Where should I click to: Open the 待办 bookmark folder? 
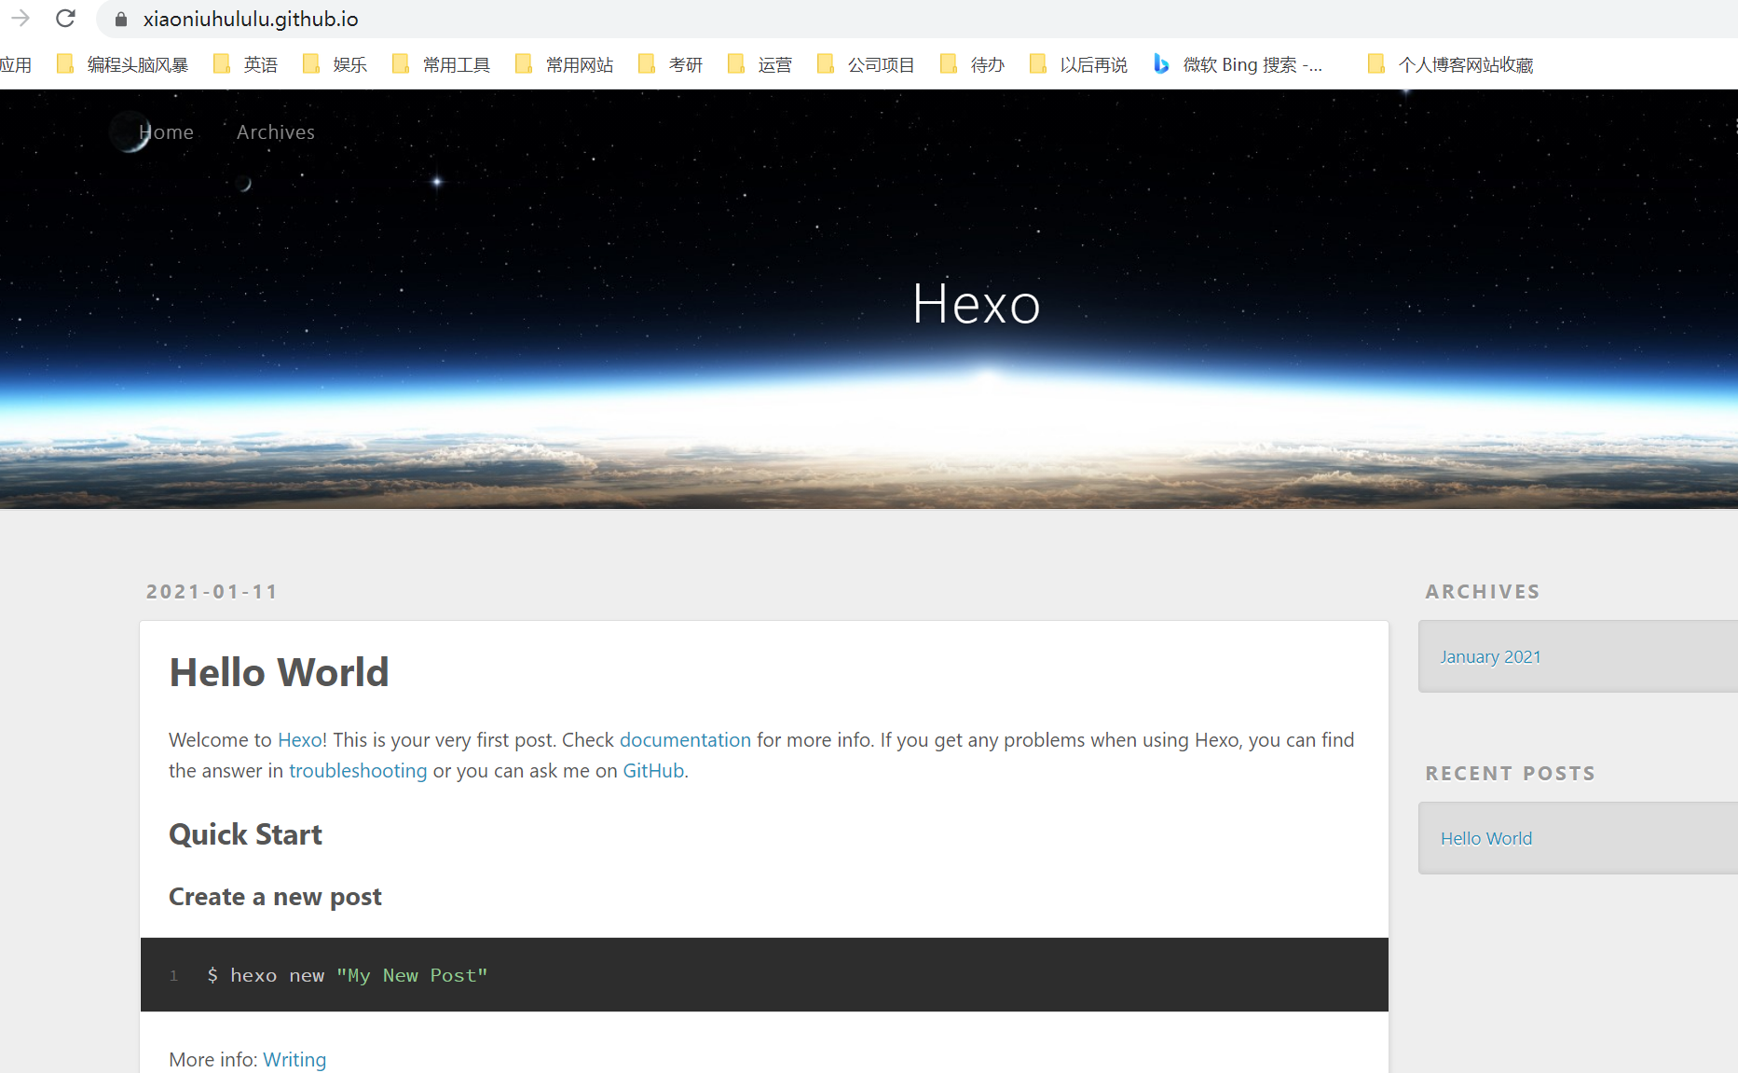[973, 64]
